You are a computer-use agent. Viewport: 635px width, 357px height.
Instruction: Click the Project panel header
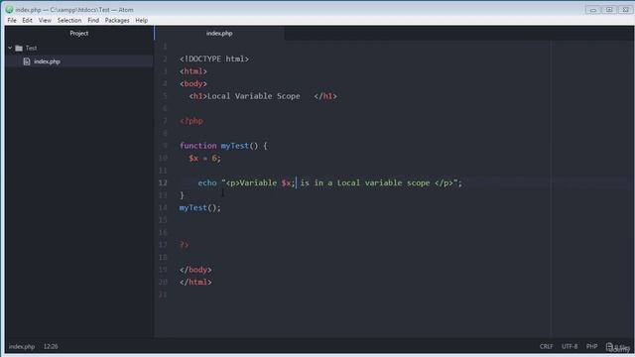(x=79, y=33)
